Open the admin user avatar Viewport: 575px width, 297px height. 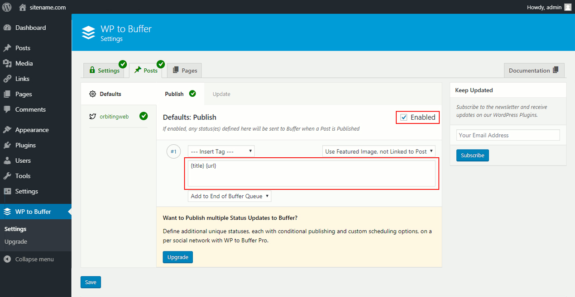pyautogui.click(x=568, y=7)
